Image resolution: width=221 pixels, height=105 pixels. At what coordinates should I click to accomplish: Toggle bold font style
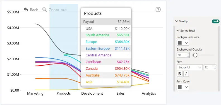coord(180,74)
